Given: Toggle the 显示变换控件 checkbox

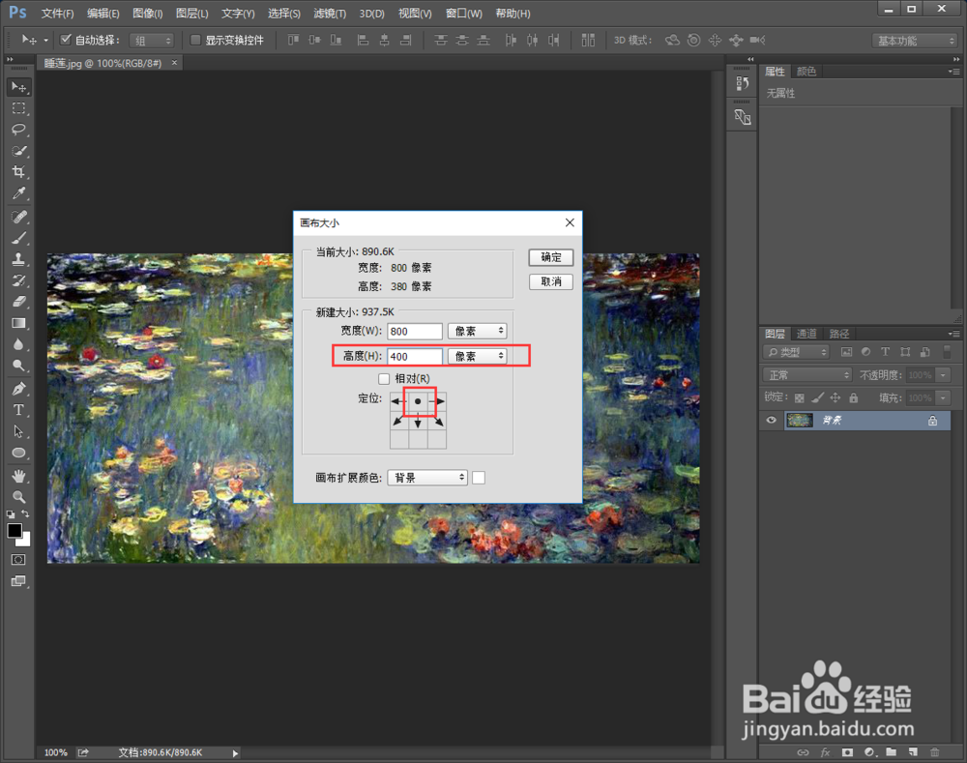Looking at the screenshot, I should (x=195, y=40).
